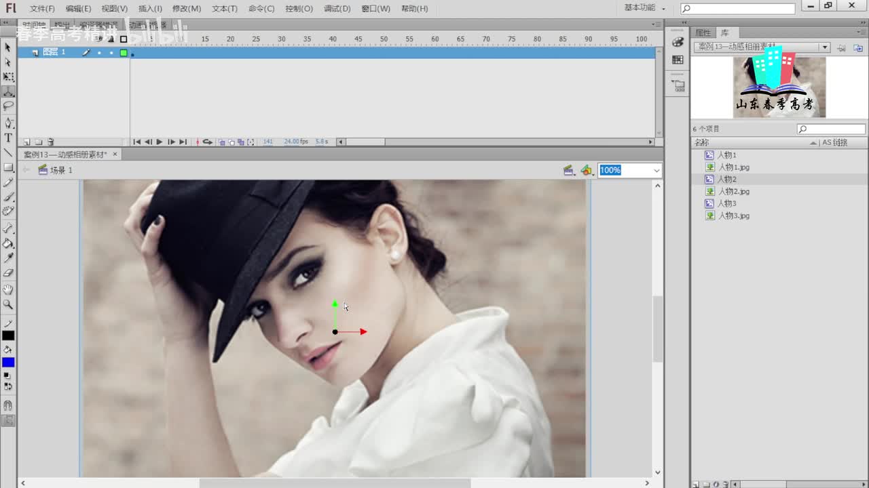Pick the Deco tool
The image size is (869, 488).
pos(8,211)
